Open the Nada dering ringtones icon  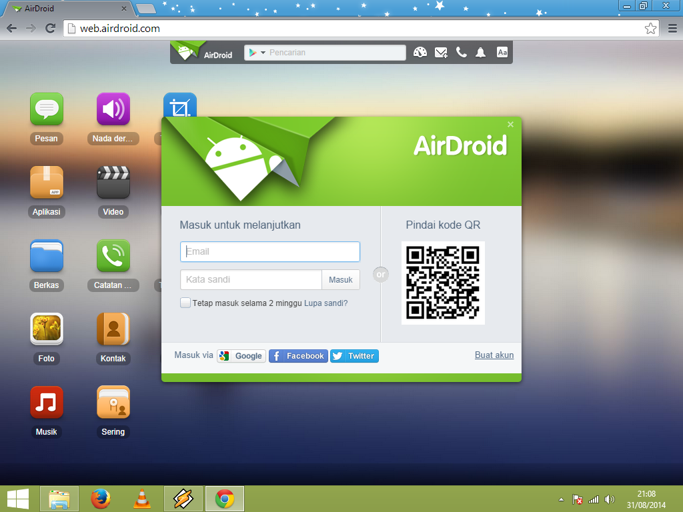(x=113, y=109)
